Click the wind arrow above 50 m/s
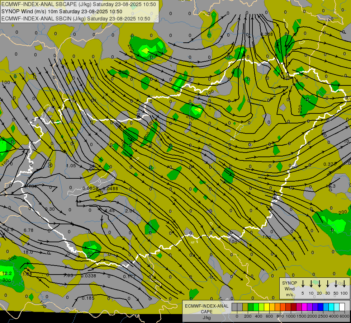Screen dimensions: 351x323 [x=336, y=284]
